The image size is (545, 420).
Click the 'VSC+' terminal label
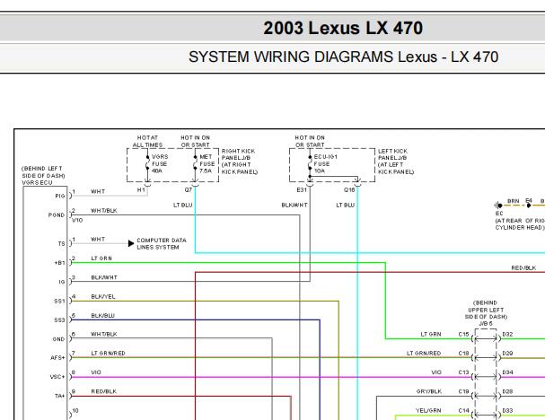pyautogui.click(x=57, y=377)
